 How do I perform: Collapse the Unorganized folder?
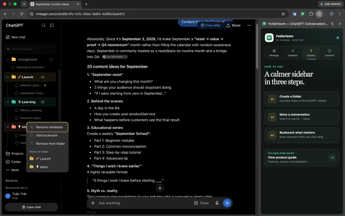(x=8, y=59)
